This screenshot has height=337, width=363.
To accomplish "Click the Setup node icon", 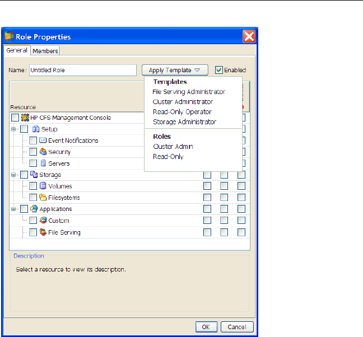I will point(34,129).
